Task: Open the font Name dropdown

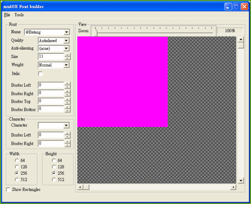Action: click(66, 32)
